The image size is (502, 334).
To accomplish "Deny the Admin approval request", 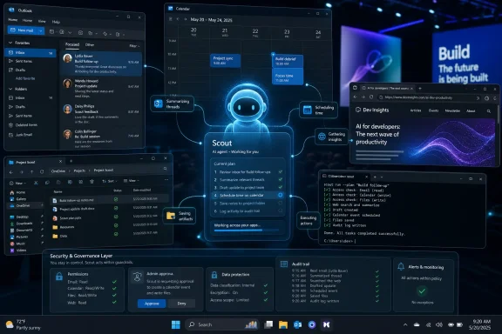I will click(181, 304).
